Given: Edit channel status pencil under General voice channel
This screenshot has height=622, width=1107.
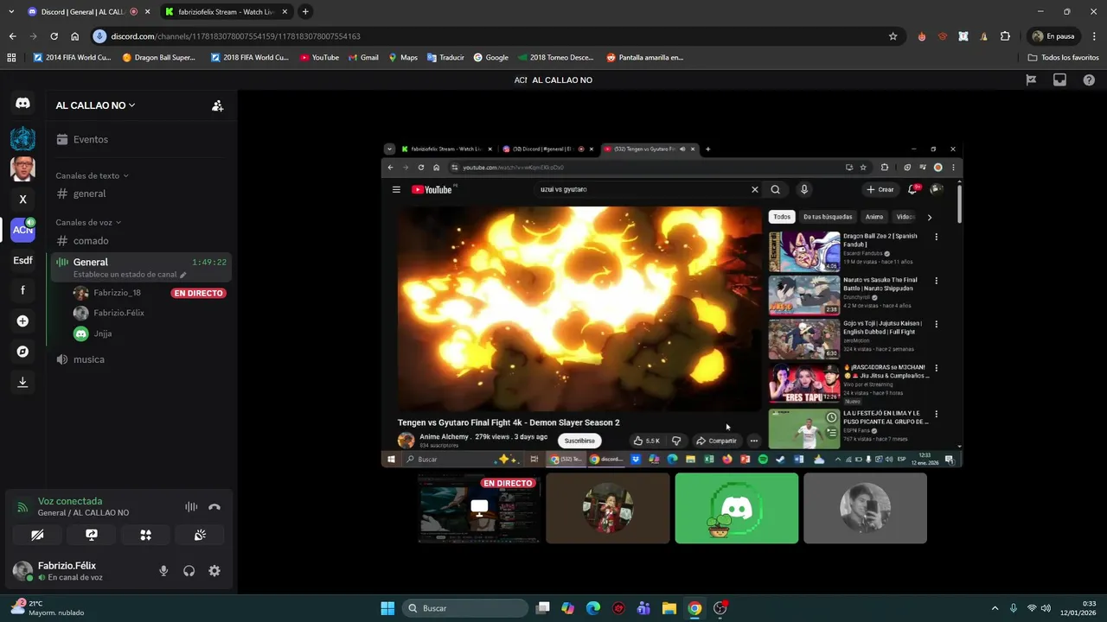Looking at the screenshot, I should pos(182,275).
